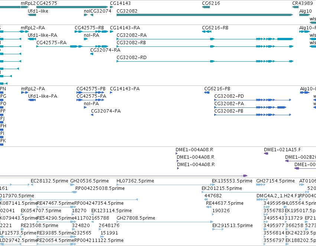Select the EK054707.5prime EST label
Image resolution: width=316 pixels, height=246 pixels.
[x=41, y=211]
